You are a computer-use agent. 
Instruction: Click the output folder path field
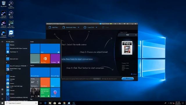pyautogui.click(x=77, y=79)
